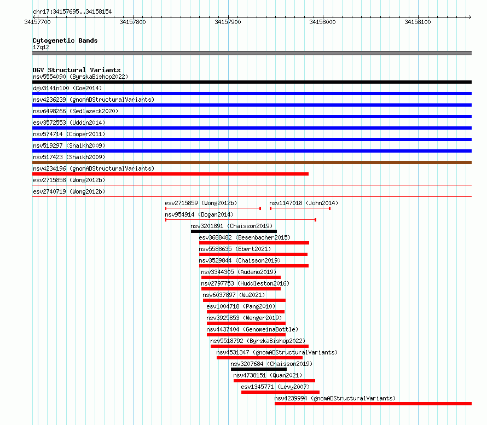Select the red nsv4531347 variant bar
This screenshot has width=487, height=425.
(260, 358)
